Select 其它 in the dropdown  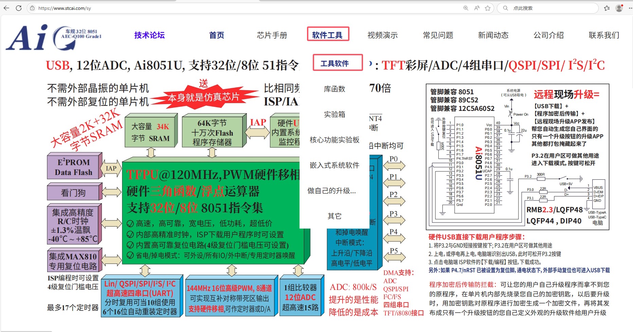(334, 216)
